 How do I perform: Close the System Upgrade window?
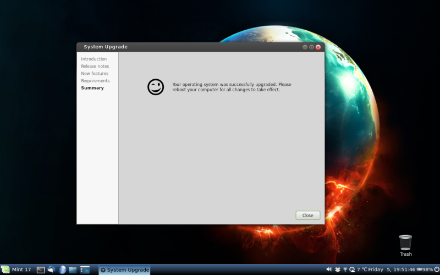(x=318, y=47)
